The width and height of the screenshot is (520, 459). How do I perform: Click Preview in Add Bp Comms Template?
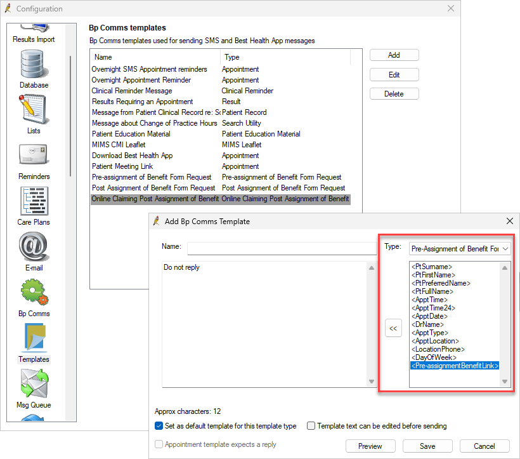(370, 446)
